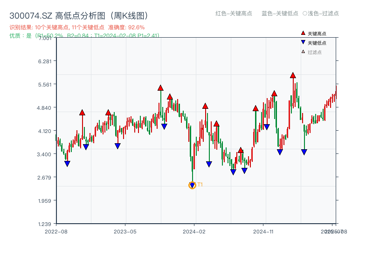Click the circle icon beside 浅色-过滤点
The width and height of the screenshot is (373, 279).
pos(305,13)
